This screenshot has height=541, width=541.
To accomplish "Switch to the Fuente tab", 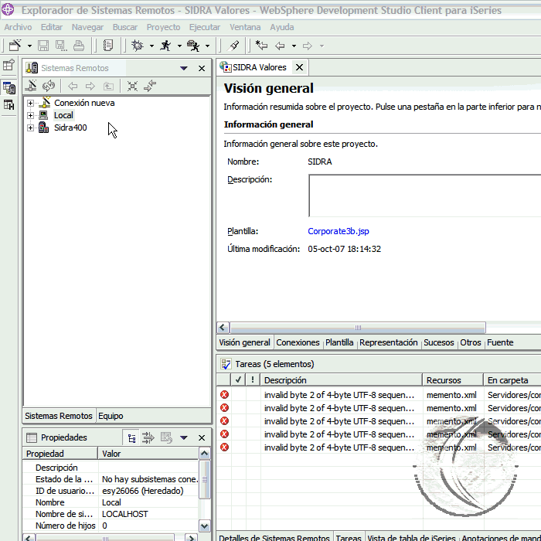I will [x=500, y=342].
